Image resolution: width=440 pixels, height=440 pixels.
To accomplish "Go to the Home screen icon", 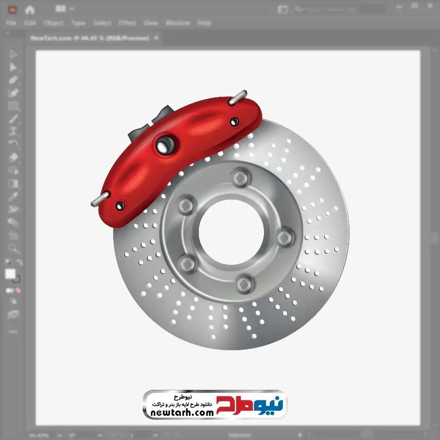I will pos(29,9).
